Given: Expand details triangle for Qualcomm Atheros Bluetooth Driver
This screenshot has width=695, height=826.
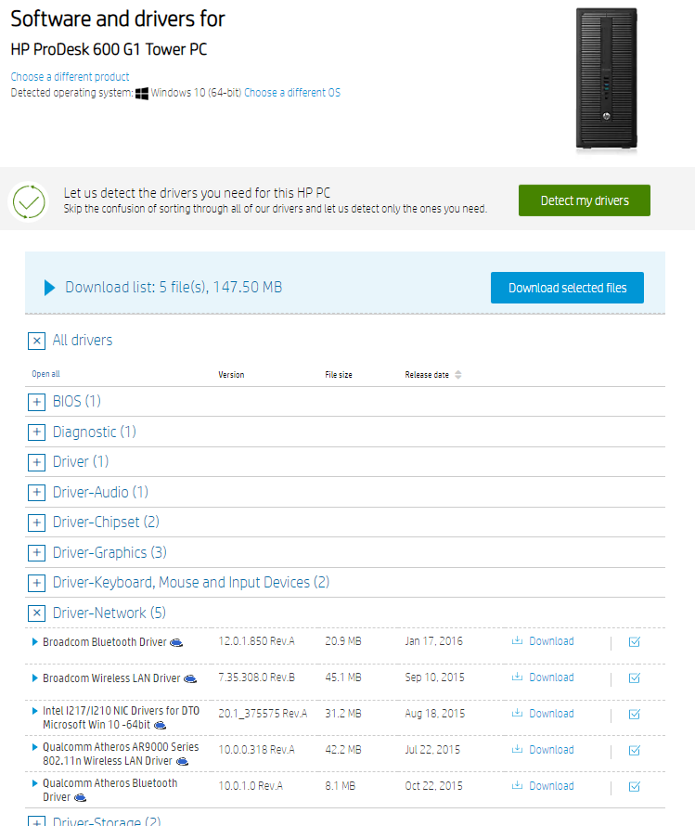Looking at the screenshot, I should pos(34,783).
